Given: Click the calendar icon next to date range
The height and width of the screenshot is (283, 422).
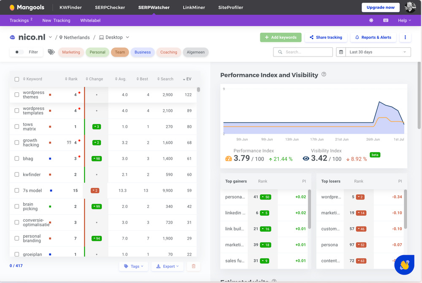Looking at the screenshot, I should [341, 52].
